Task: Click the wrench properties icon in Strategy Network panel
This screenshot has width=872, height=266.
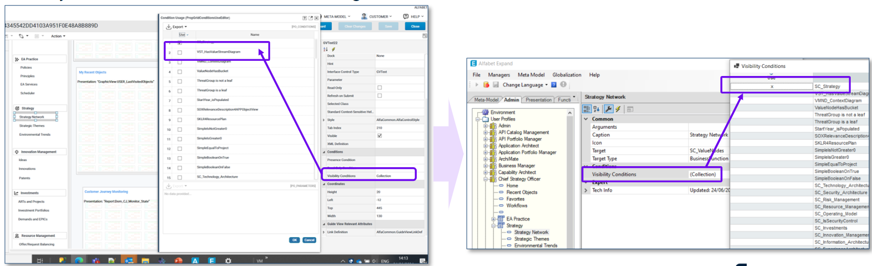Action: point(608,109)
